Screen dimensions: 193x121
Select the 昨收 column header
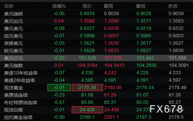[173, 6]
